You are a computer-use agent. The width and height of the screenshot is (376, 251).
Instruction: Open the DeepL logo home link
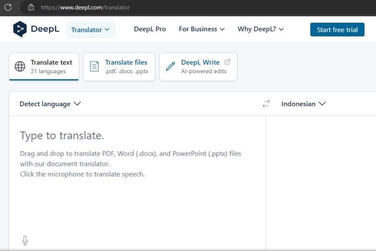36,29
